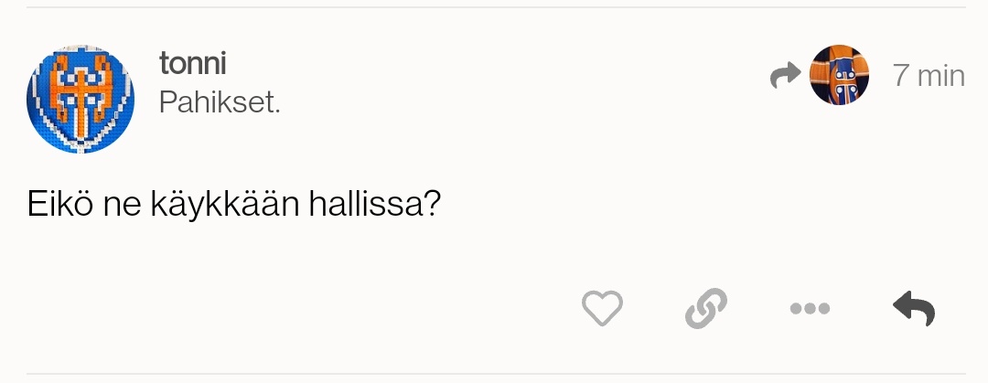
Task: Tap the grey heart outline
Action: point(602,308)
